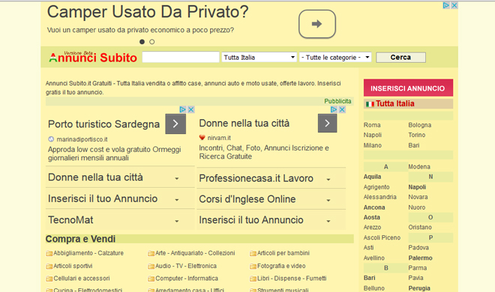Click the arrow button in camper ad banner
This screenshot has width=495, height=292.
pos(317,24)
